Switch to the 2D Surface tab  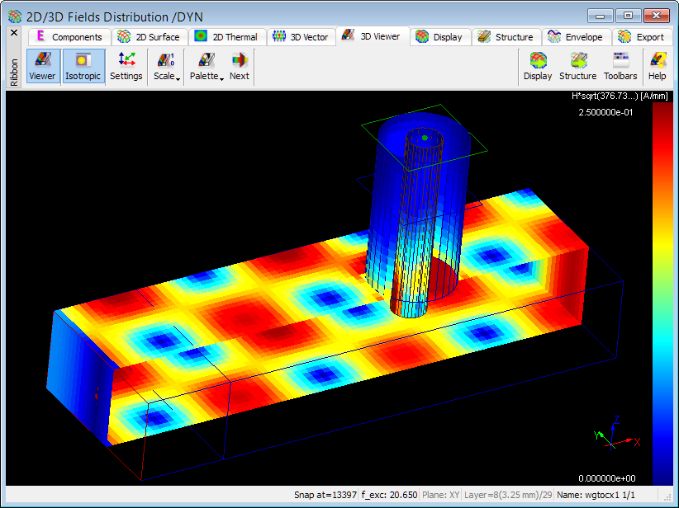pos(149,37)
